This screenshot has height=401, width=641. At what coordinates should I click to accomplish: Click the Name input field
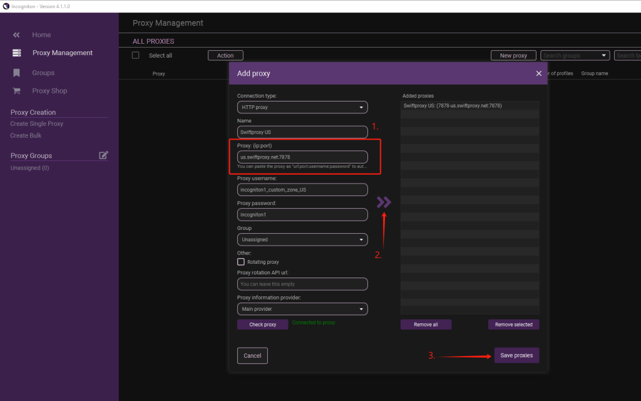pyautogui.click(x=302, y=132)
